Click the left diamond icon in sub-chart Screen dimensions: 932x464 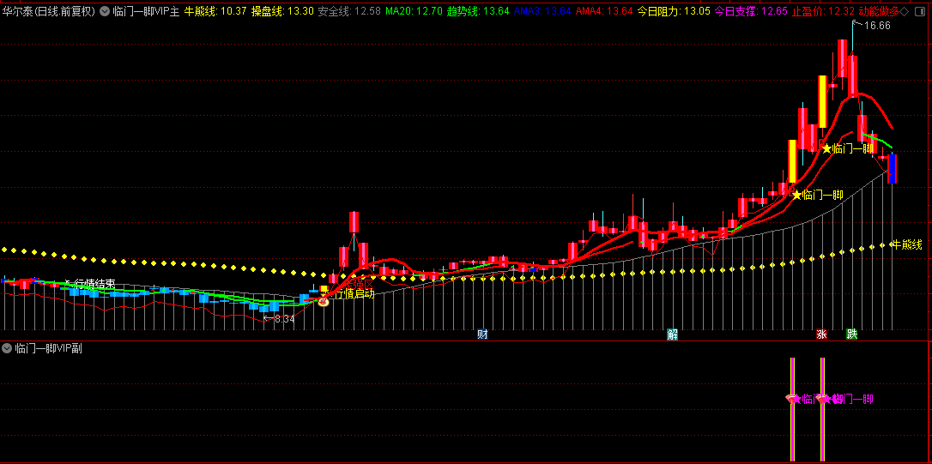[792, 399]
